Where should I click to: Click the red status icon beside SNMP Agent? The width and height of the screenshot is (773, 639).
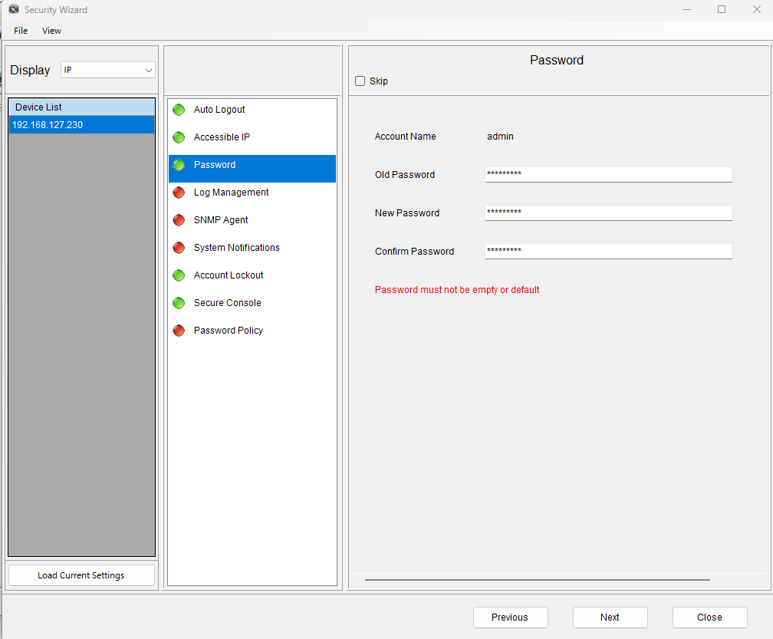pos(179,220)
